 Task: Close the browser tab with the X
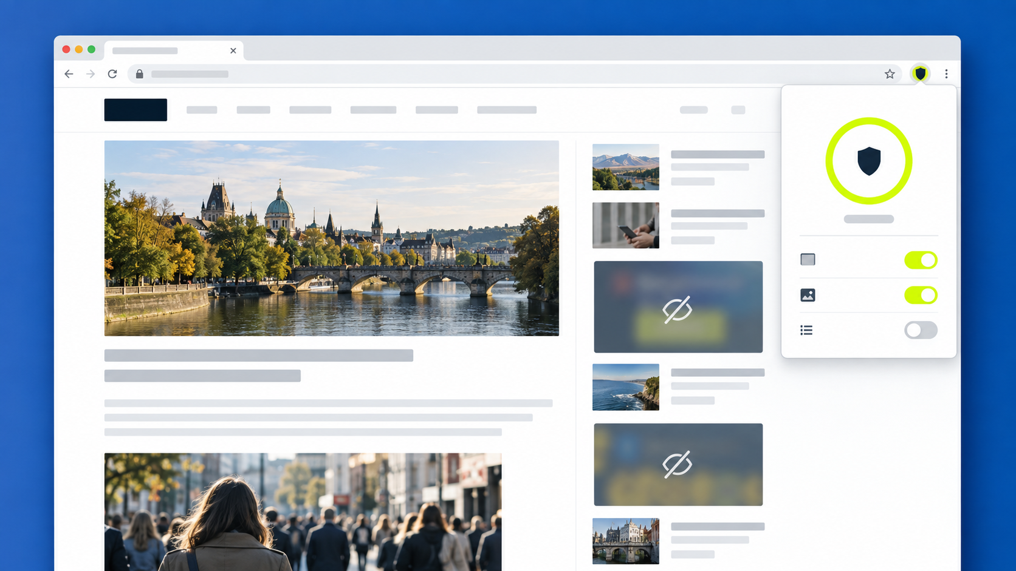(233, 51)
